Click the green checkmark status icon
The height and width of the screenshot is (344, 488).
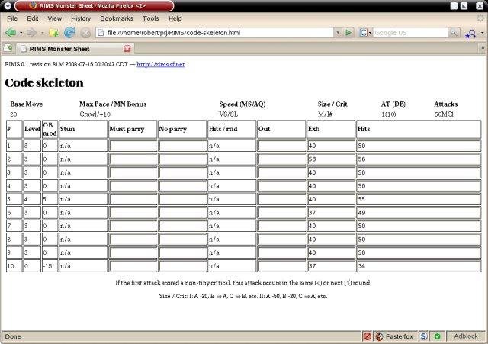[x=437, y=336]
